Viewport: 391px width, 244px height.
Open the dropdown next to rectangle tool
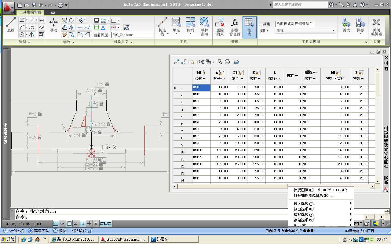[x=27, y=20]
